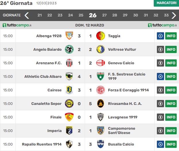Open the Voltrese Vultur team link
The image size is (179, 151).
pyautogui.click(x=122, y=50)
